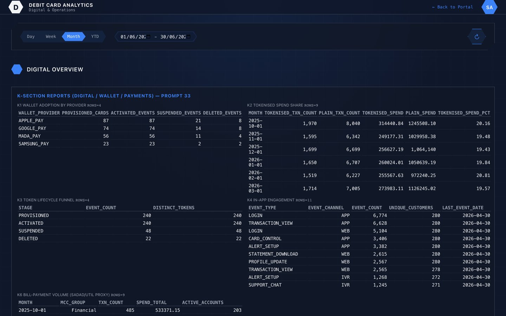This screenshot has width=506, height=316.
Task: Click TOKENISED_SPEND_PCT column header
Action: 464,113
